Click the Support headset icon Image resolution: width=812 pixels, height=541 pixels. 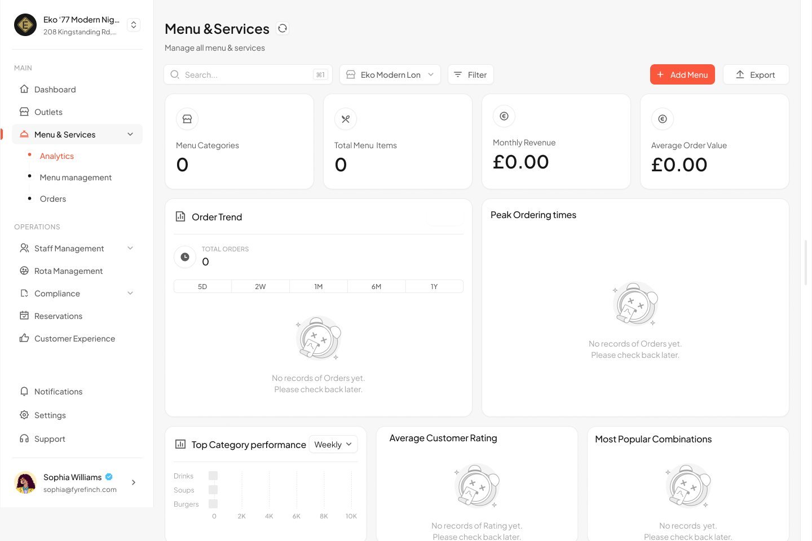point(24,438)
